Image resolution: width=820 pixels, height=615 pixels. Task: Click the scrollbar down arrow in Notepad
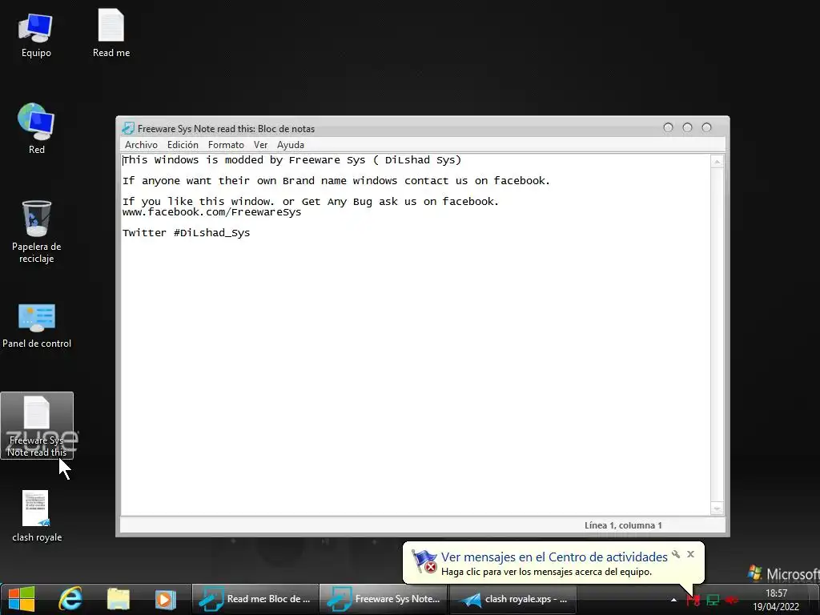click(717, 508)
